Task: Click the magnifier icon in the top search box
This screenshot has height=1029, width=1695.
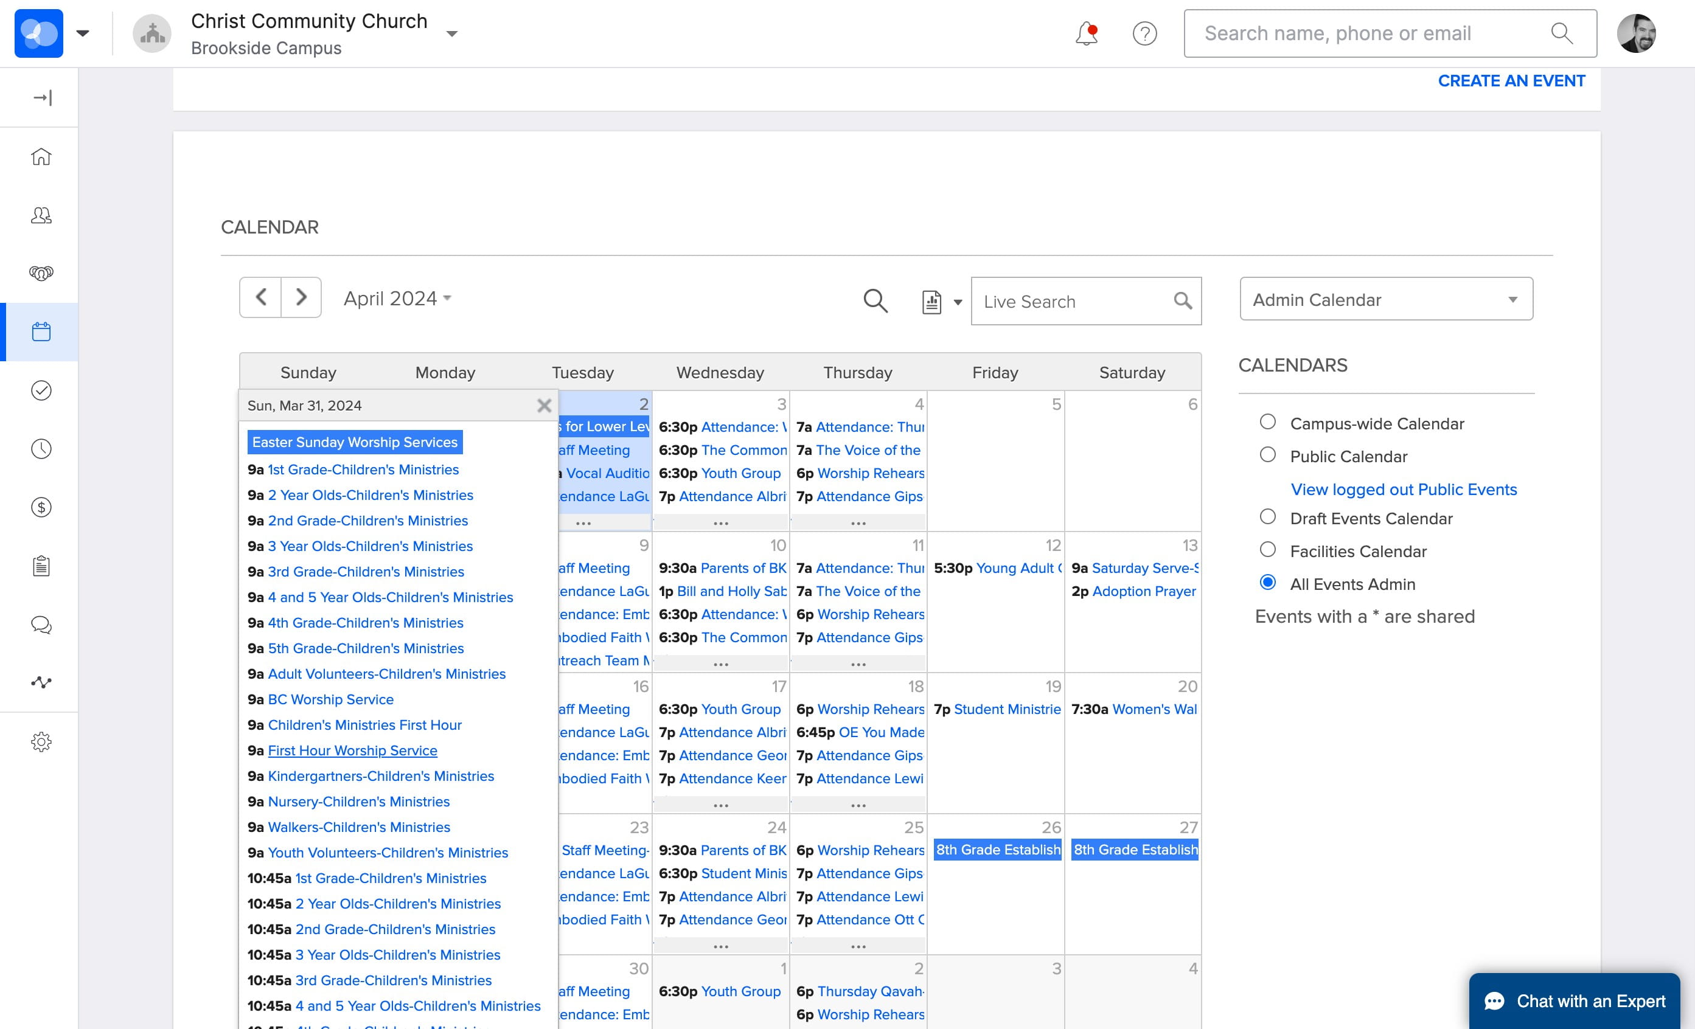Action: pos(1562,33)
